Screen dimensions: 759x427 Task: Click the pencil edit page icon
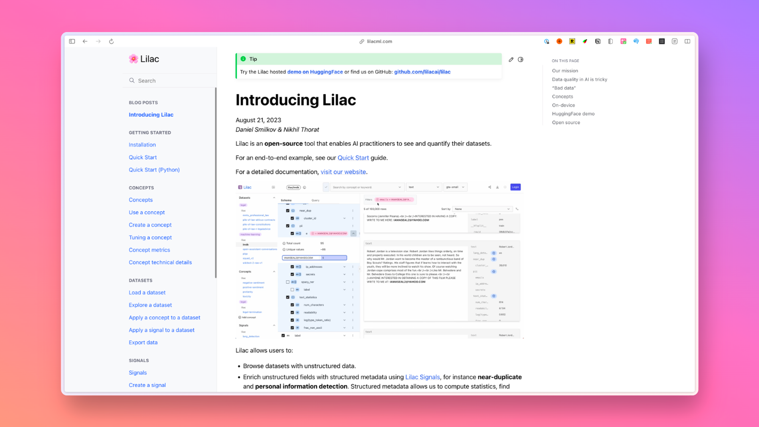(x=511, y=60)
